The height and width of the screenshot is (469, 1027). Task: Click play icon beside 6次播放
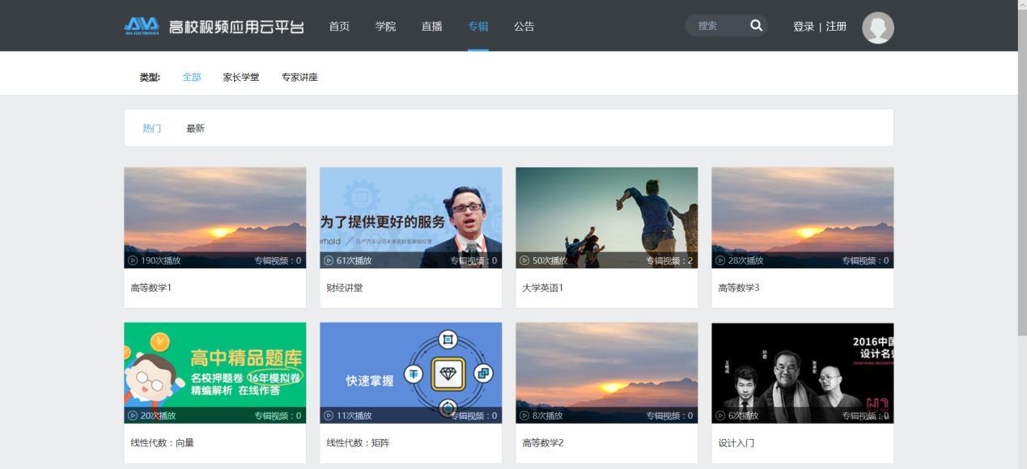719,416
